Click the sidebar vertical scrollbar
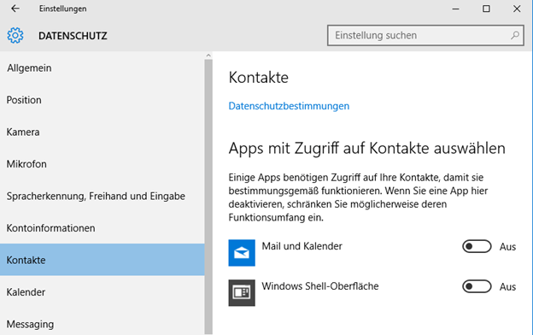This screenshot has height=335, width=533. tap(208, 197)
